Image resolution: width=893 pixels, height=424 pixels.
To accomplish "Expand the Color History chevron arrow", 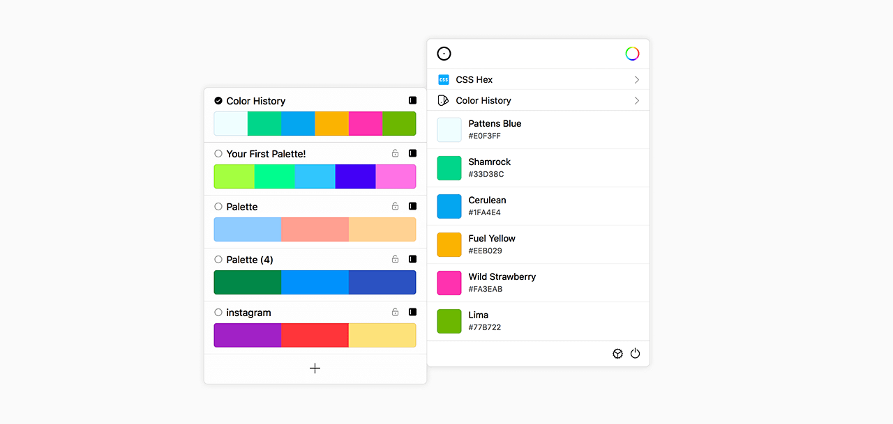I will coord(636,101).
